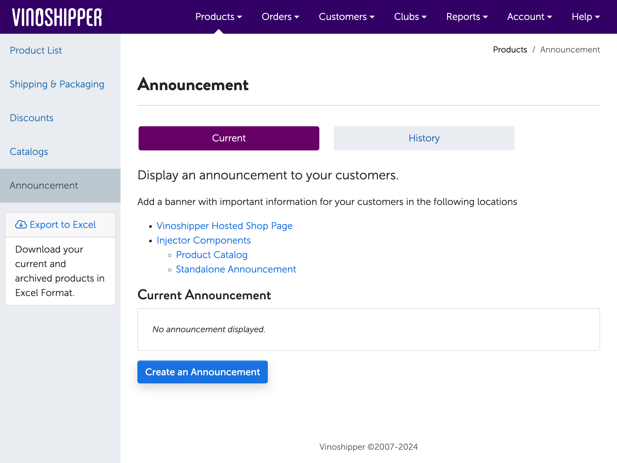Image resolution: width=617 pixels, height=463 pixels.
Task: Open the Help dropdown menu
Action: 585,17
